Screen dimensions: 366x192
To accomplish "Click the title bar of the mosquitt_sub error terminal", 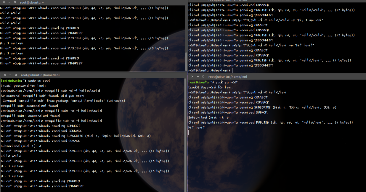I will point(94,75).
